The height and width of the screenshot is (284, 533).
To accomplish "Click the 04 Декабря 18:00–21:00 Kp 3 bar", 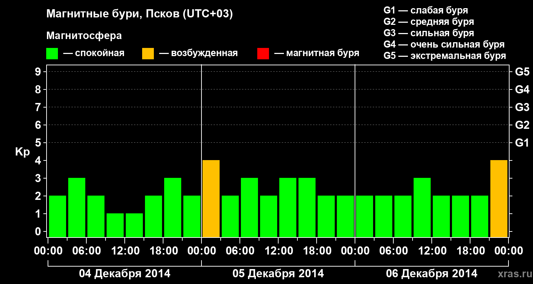I will (x=173, y=208).
